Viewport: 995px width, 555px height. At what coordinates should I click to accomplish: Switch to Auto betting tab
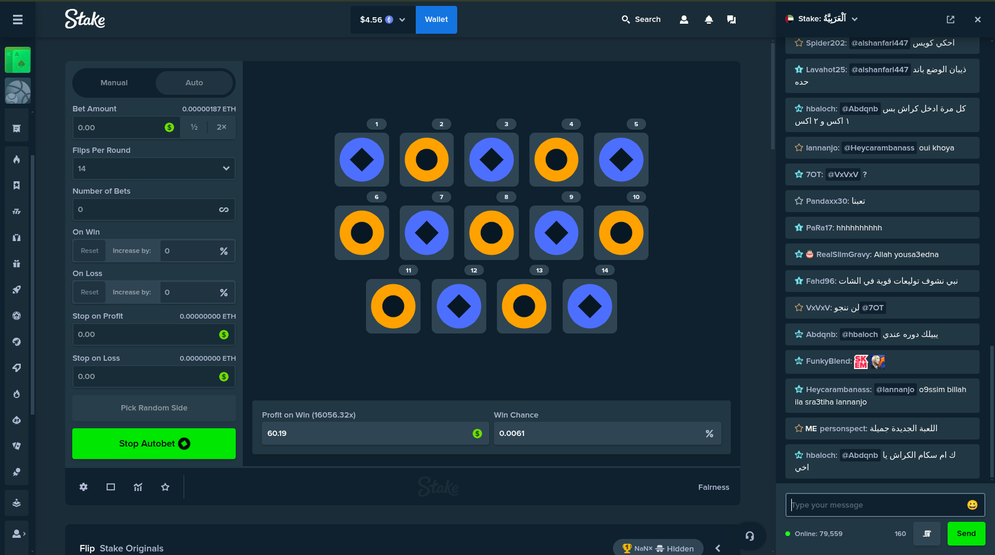coord(194,83)
